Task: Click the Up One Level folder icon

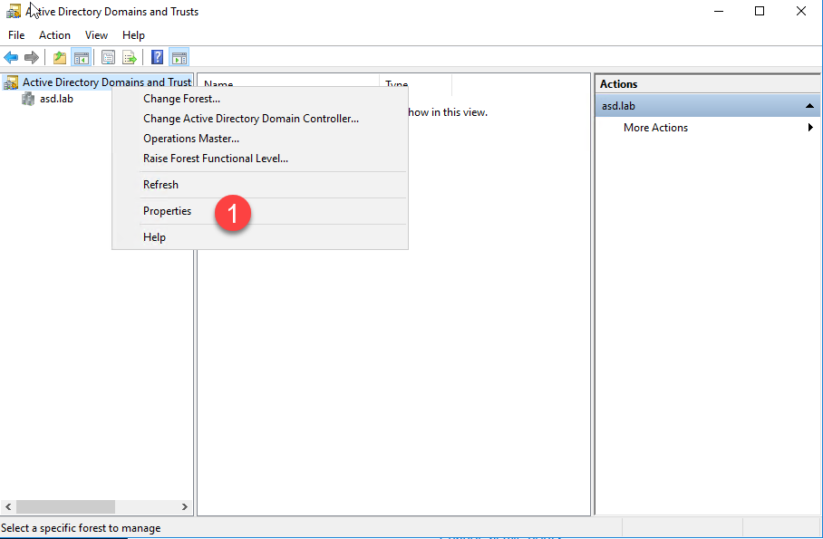Action: tap(60, 58)
